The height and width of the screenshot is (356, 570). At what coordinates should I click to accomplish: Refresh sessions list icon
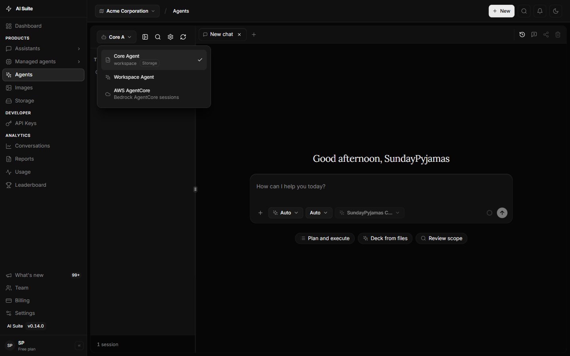pos(183,37)
